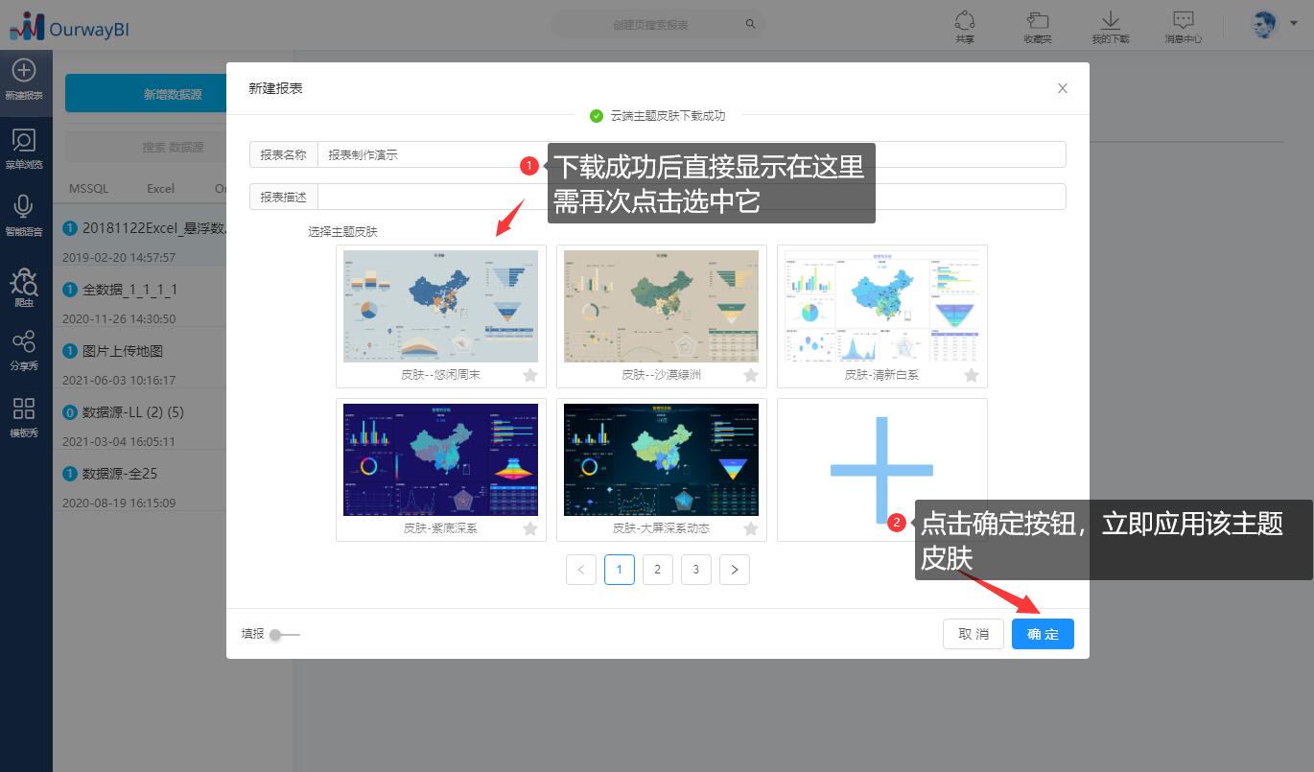Favorite the 皮肤--悠闲周末 theme skin
Viewport: 1314px width, 772px height.
(530, 375)
